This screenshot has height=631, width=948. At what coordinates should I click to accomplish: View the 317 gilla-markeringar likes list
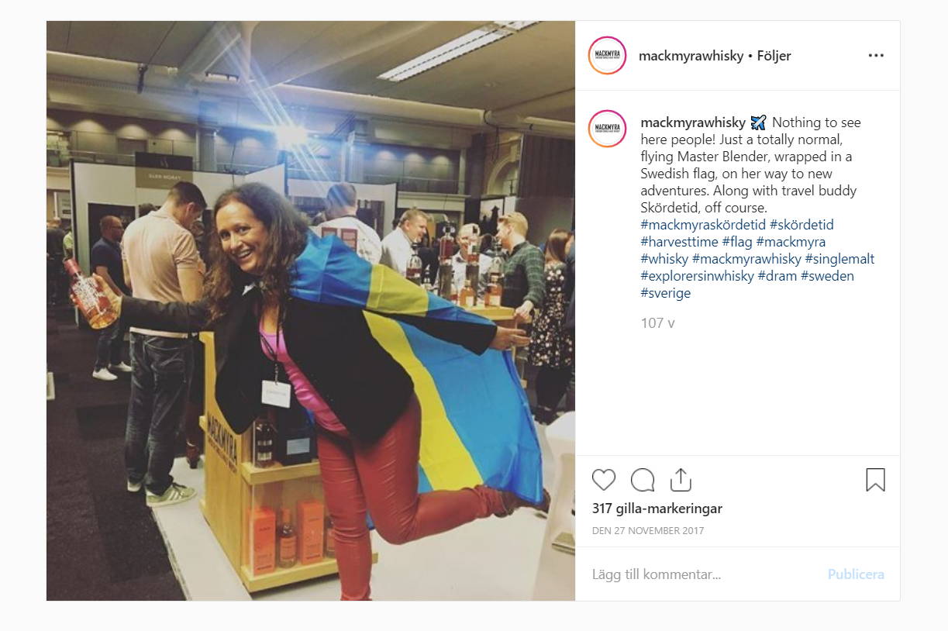tap(657, 509)
